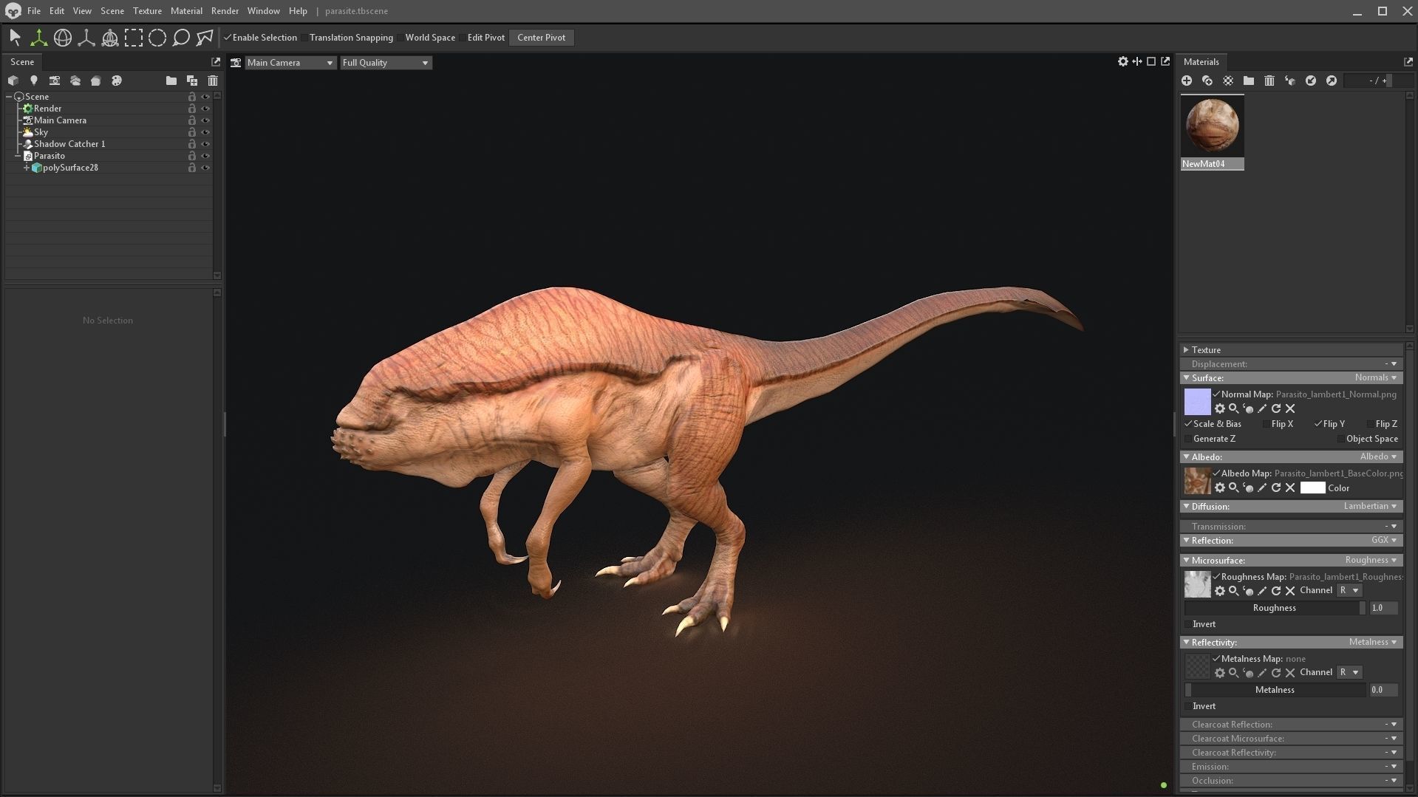Toggle Enable Selection checkbox
This screenshot has width=1418, height=797.
(x=260, y=38)
